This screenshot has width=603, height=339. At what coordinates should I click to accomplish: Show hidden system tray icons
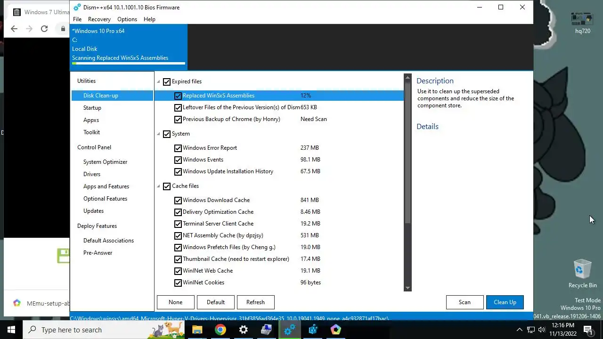pyautogui.click(x=519, y=330)
